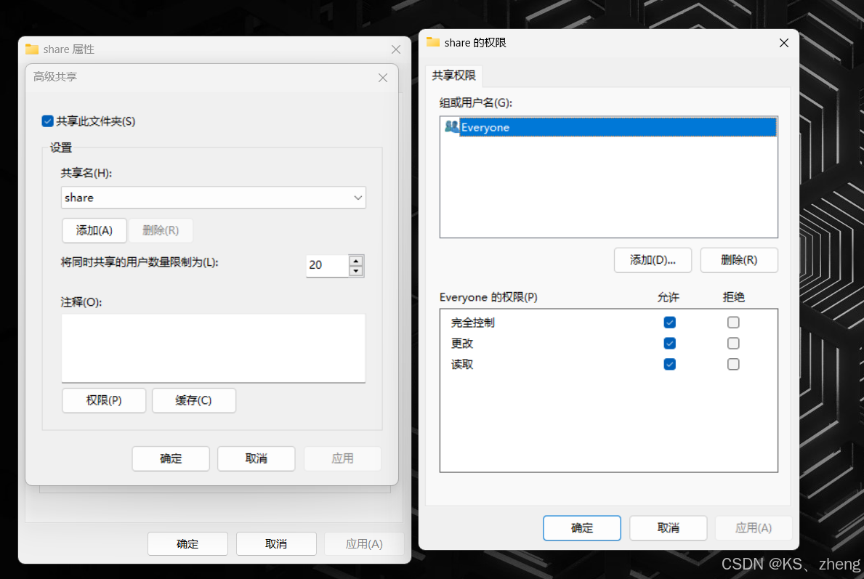Click 删除(R) in the permissions window
864x579 pixels.
click(739, 260)
